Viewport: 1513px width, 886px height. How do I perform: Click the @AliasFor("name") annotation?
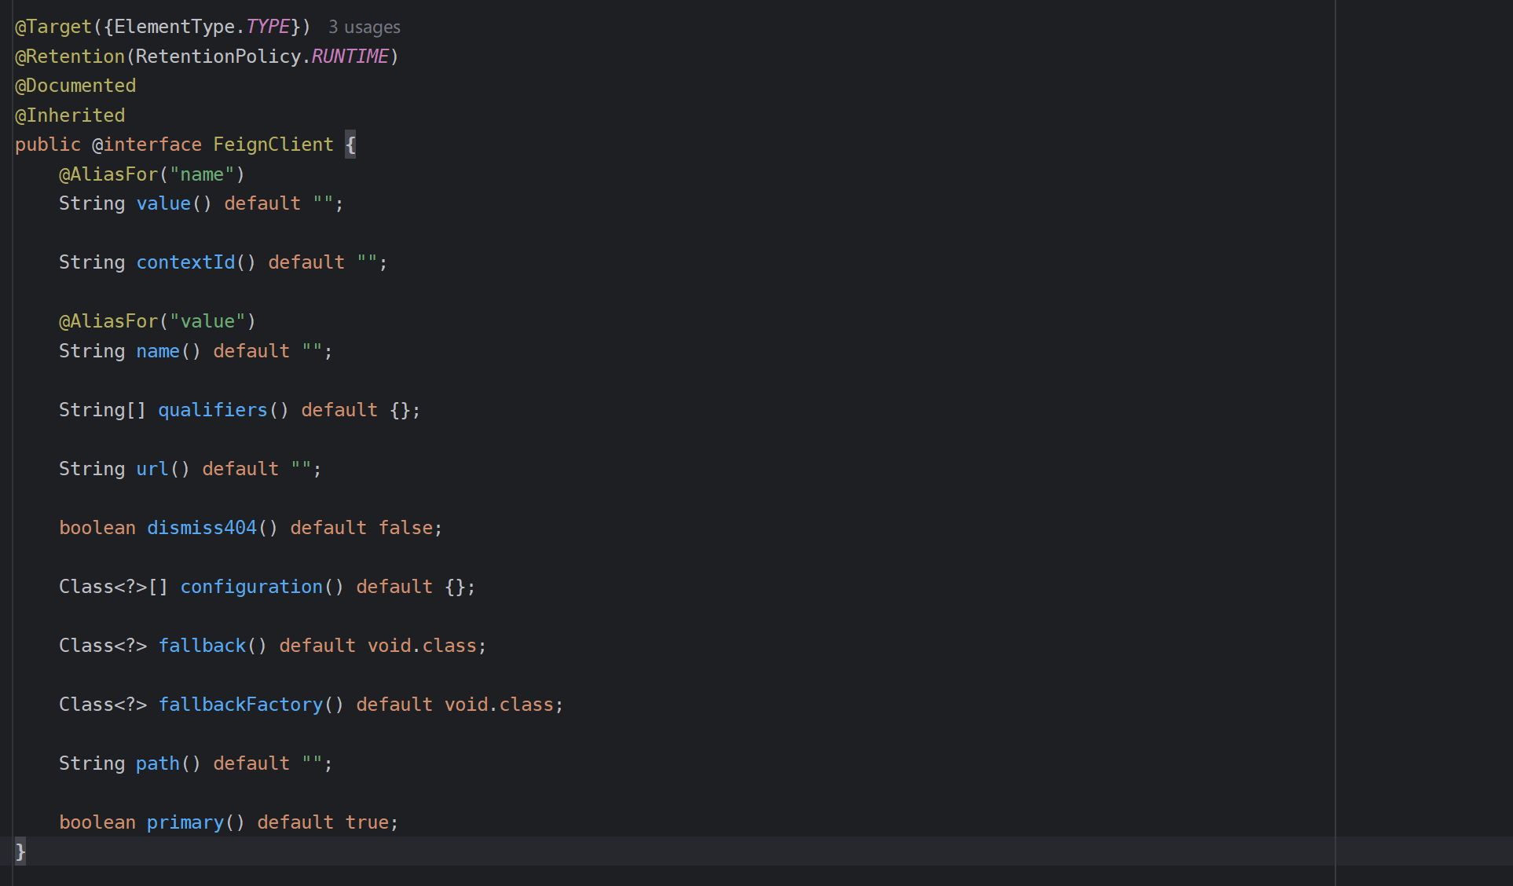tap(152, 174)
